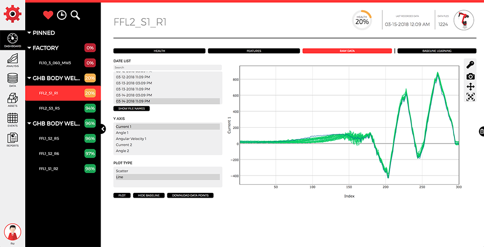Open the recent history clock icon
The image size is (484, 247).
61,15
